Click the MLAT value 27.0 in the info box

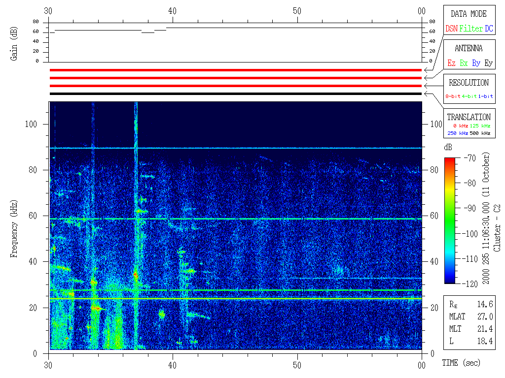tap(485, 316)
